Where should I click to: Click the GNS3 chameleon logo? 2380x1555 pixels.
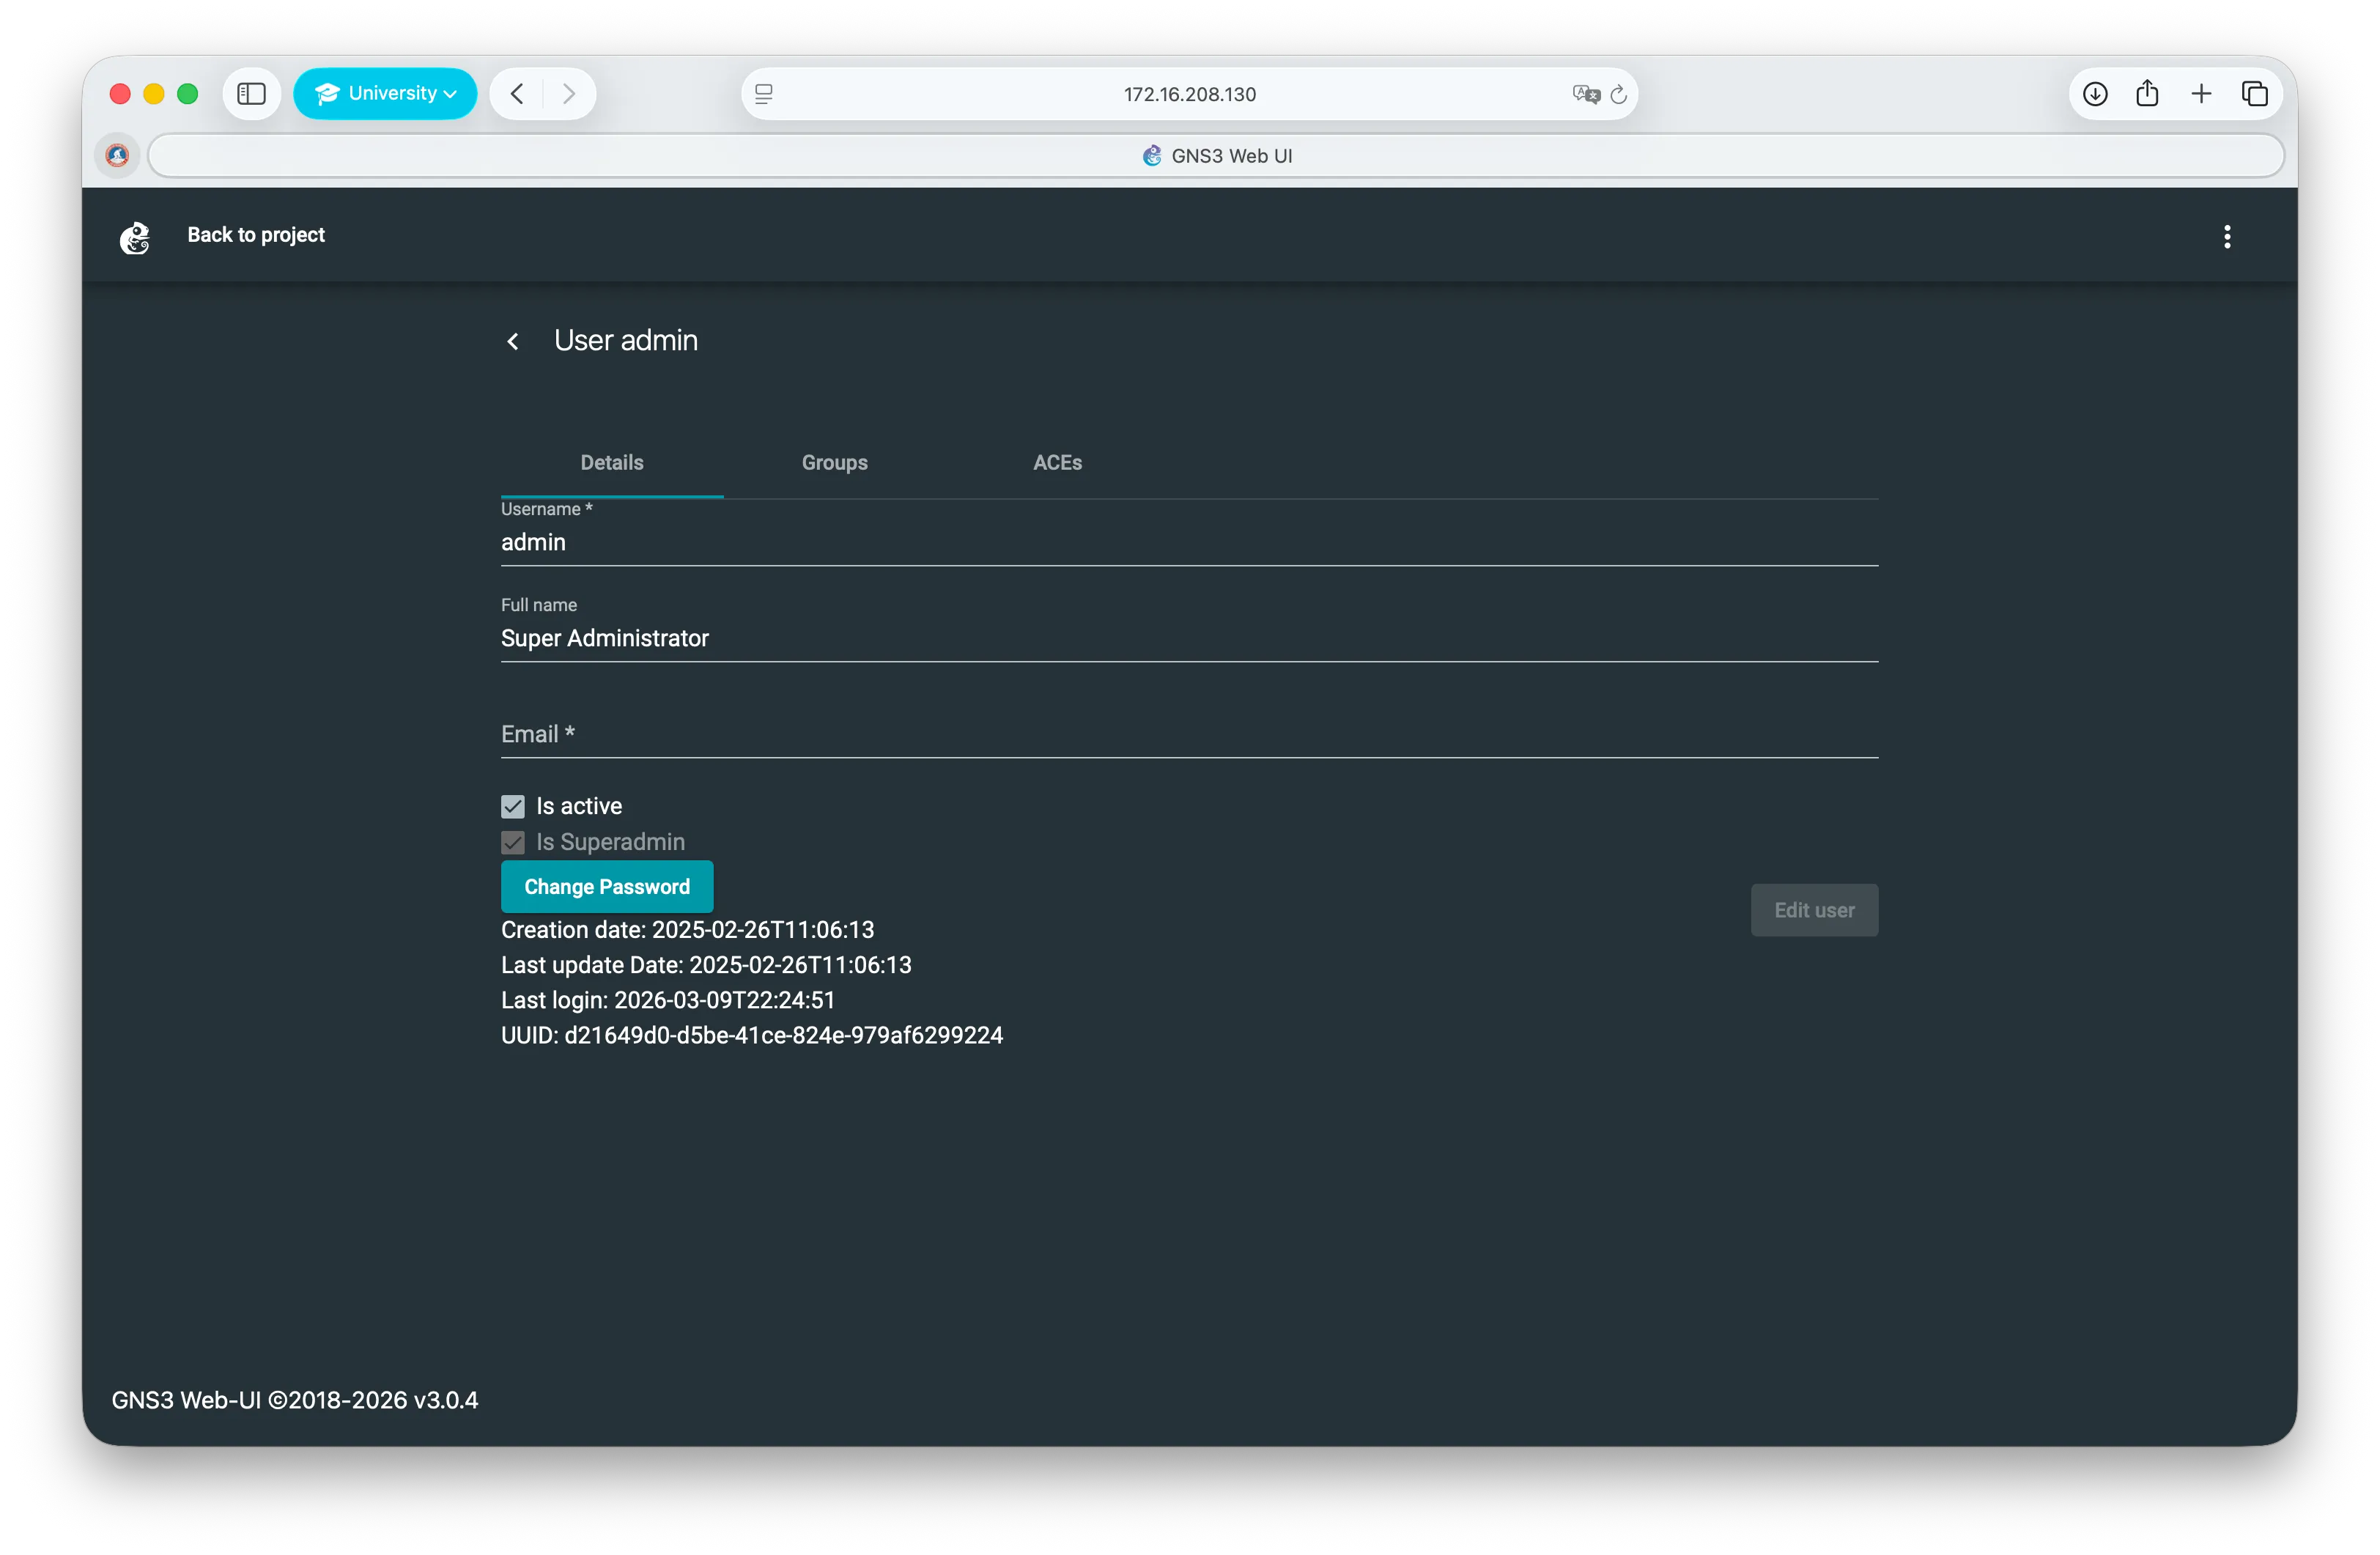(x=136, y=238)
